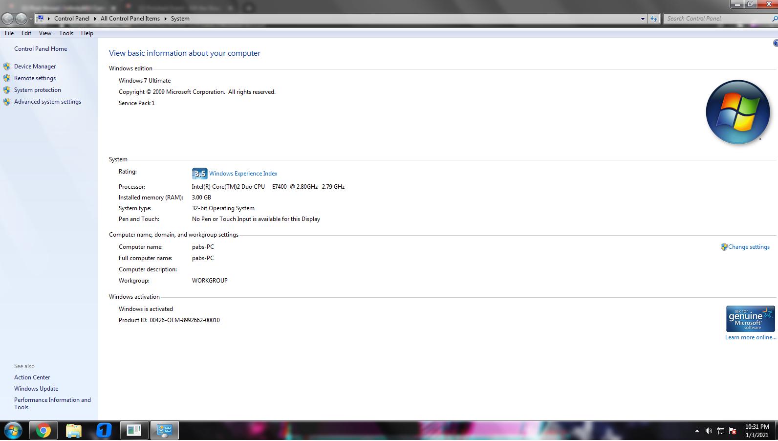Click the Refresh button next to address bar
This screenshot has width=778, height=441.
pyautogui.click(x=654, y=19)
